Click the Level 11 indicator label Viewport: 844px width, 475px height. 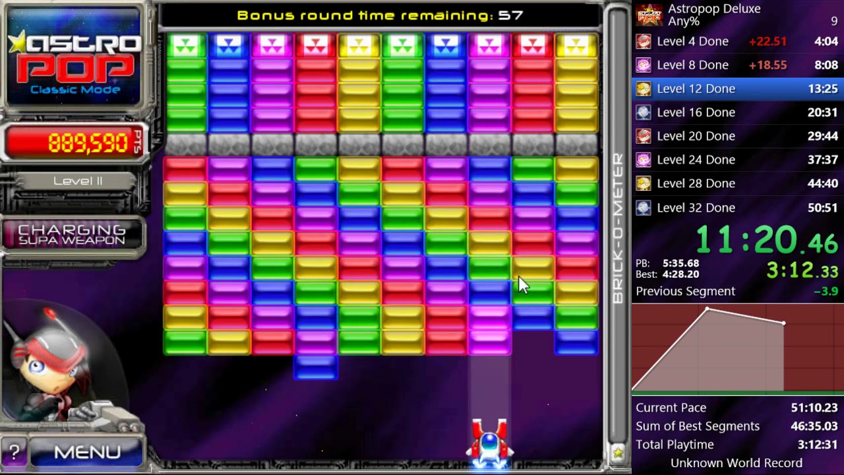78,181
